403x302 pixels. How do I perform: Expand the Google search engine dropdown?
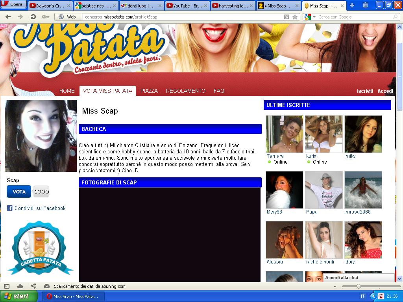314,17
